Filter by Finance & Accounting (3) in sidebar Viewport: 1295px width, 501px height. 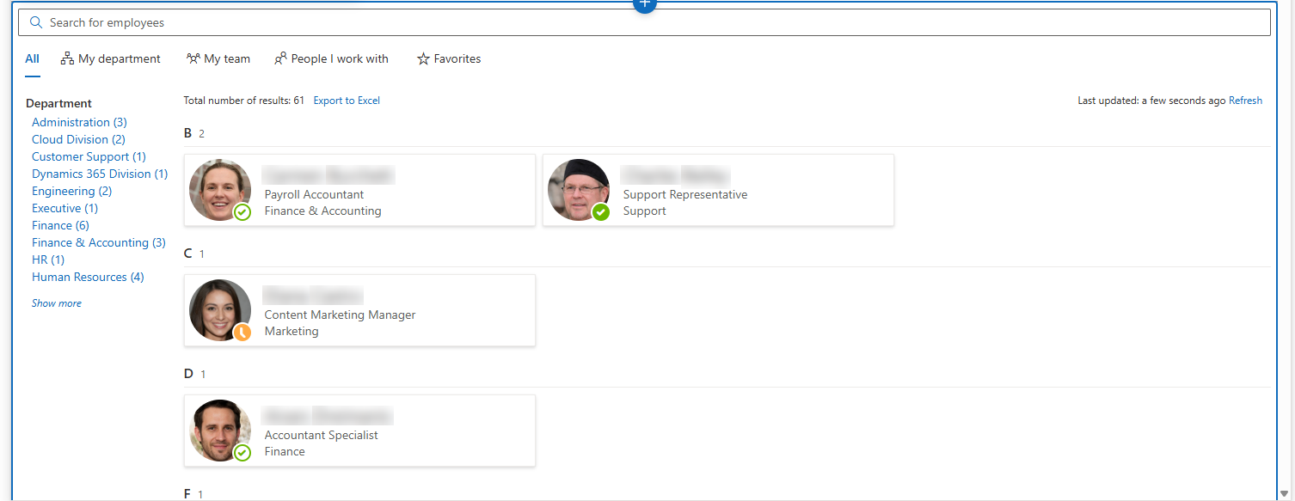[x=99, y=242]
